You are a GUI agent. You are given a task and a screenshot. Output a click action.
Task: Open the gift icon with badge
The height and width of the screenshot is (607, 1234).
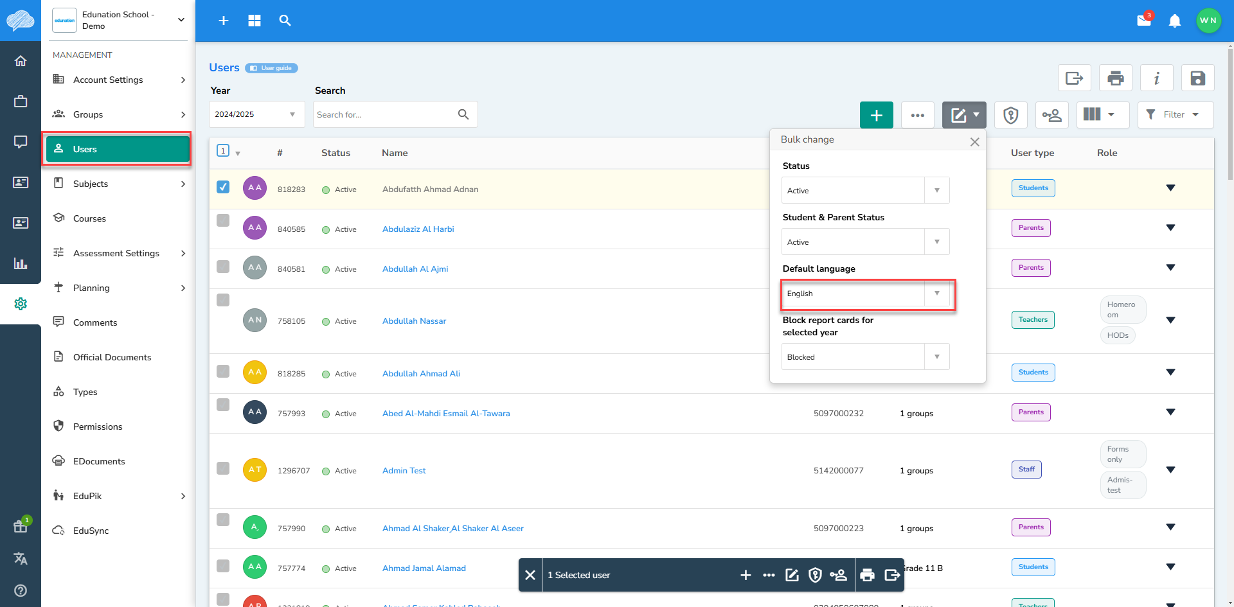21,526
